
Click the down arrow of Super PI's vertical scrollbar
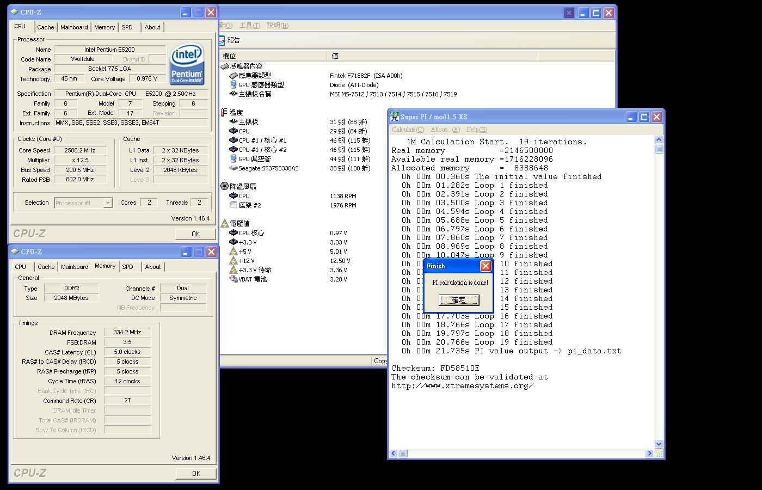659,444
